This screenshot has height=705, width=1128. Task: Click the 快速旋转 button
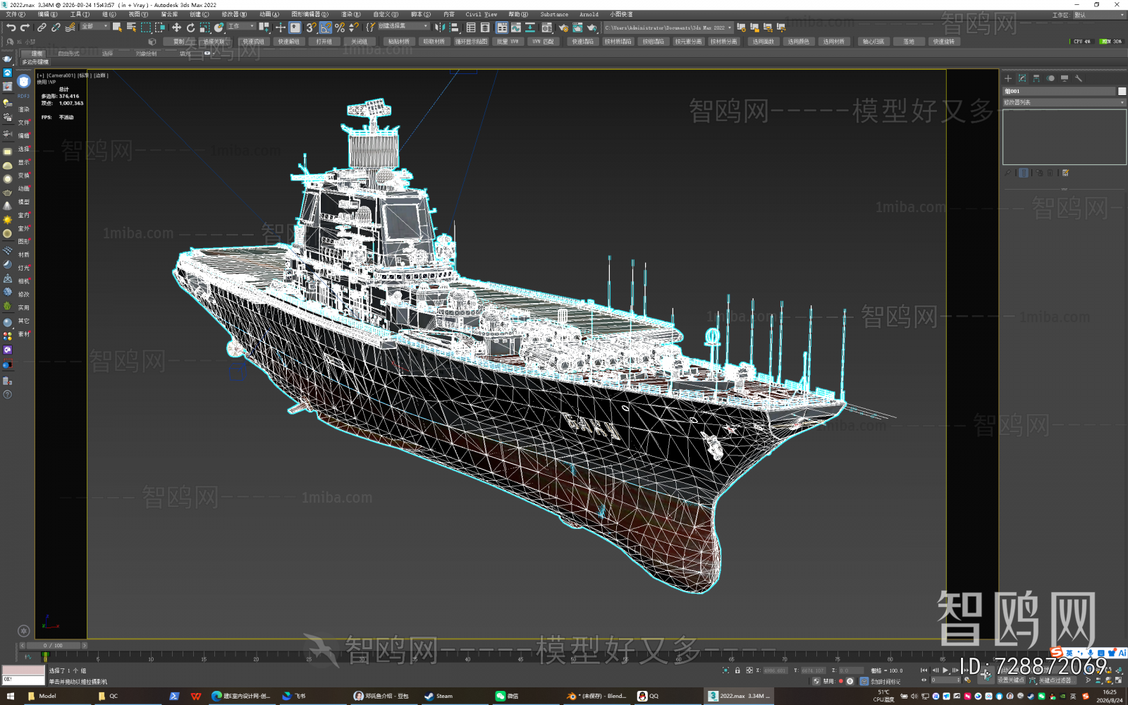point(943,42)
